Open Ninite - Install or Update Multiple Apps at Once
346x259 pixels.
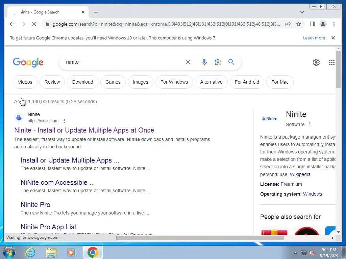pyautogui.click(x=84, y=130)
